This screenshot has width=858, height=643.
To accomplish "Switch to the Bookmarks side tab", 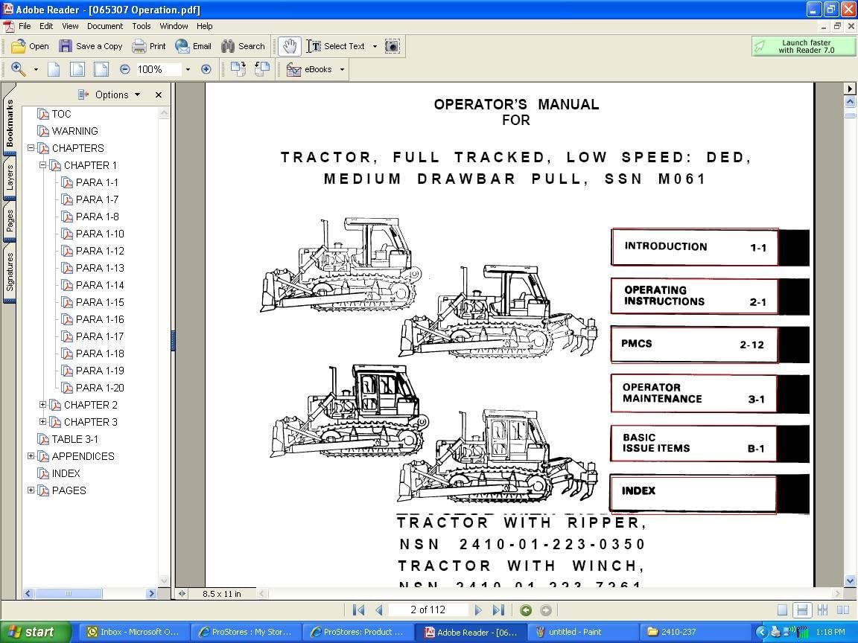I will [x=9, y=121].
